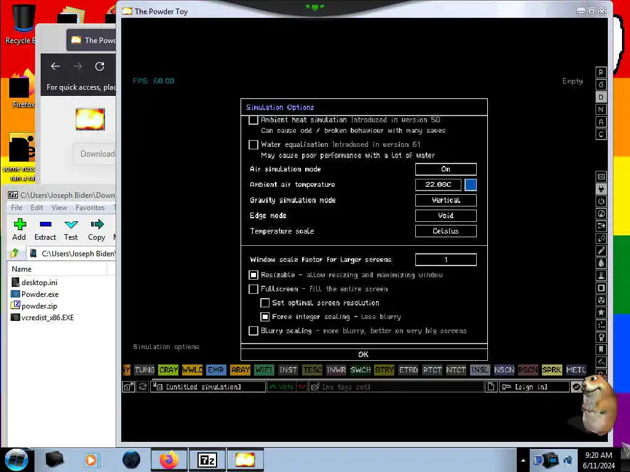The image size is (630, 472).
Task: Select the EMP element swatch
Action: (x=216, y=369)
